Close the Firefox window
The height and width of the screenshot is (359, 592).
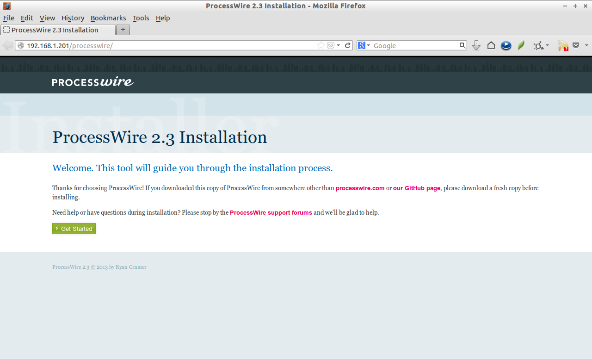(x=585, y=6)
